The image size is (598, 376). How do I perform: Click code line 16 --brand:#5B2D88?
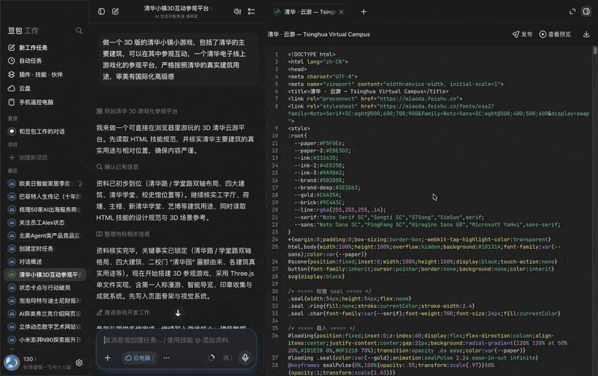320,180
